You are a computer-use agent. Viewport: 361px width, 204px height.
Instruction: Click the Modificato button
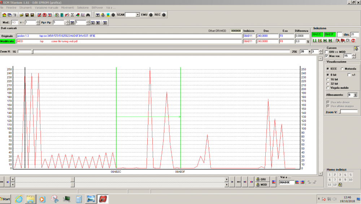[x=8, y=41]
